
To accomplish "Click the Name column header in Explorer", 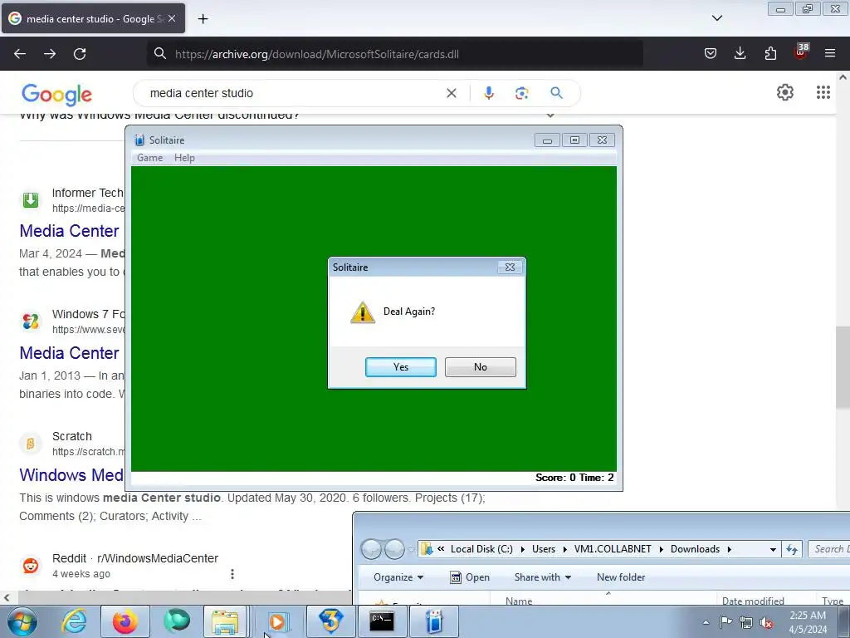I will (519, 601).
